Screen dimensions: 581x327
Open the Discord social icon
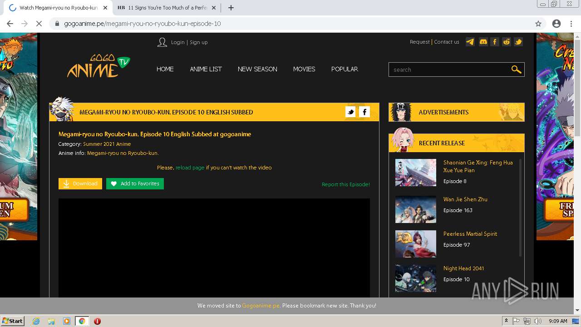pyautogui.click(x=483, y=42)
